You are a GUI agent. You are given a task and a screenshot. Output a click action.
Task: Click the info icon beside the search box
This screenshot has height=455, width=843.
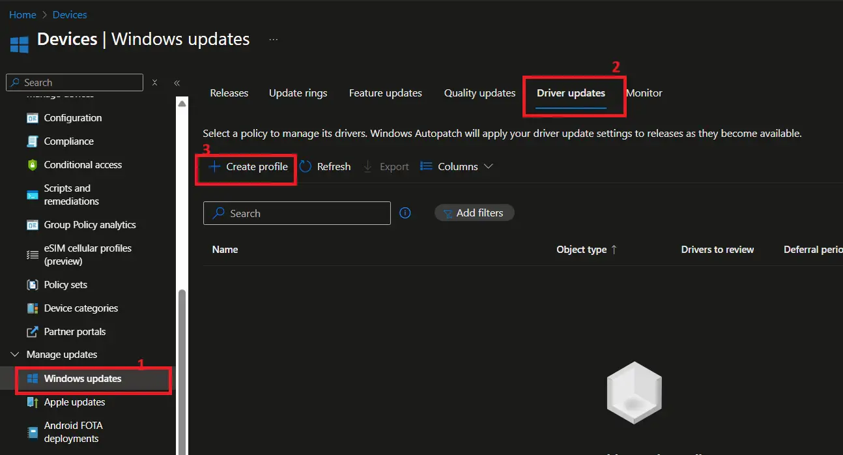(x=405, y=213)
